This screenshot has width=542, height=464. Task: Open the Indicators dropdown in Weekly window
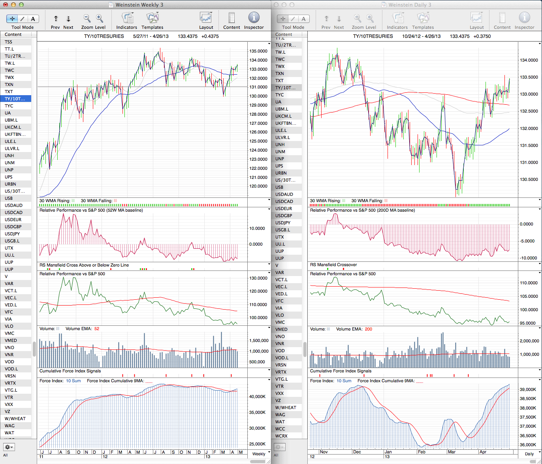point(127,18)
